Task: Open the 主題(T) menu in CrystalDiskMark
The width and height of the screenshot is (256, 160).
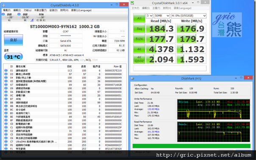Action: (x=156, y=8)
